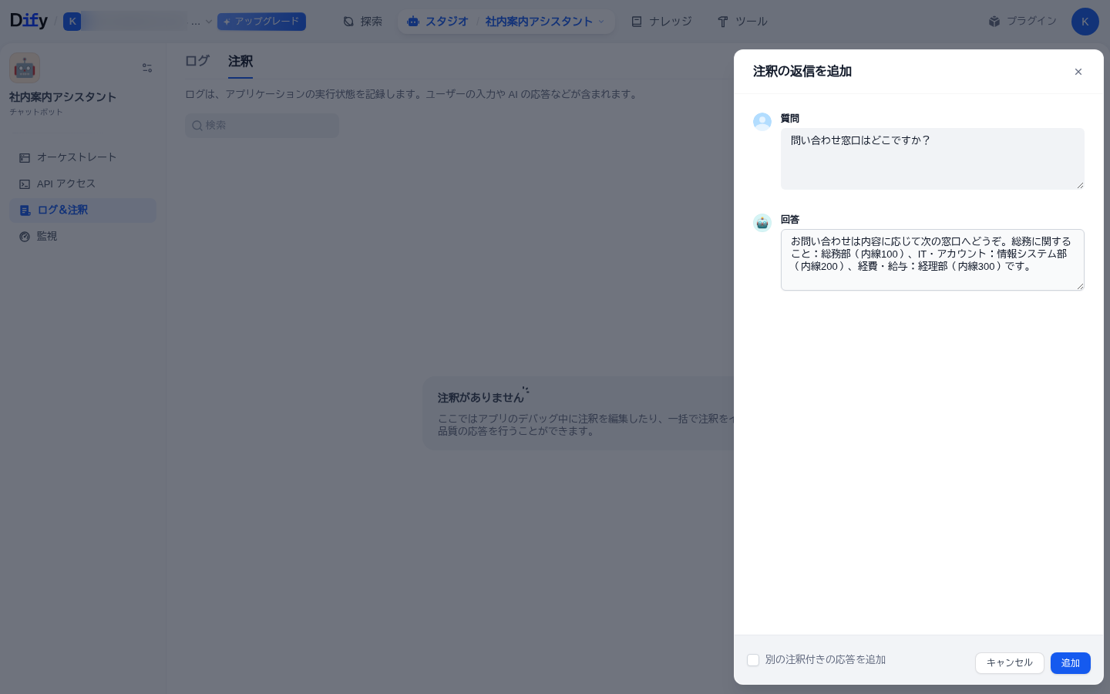
Task: Close the 注釈の返信を追加 panel
Action: point(1078,72)
